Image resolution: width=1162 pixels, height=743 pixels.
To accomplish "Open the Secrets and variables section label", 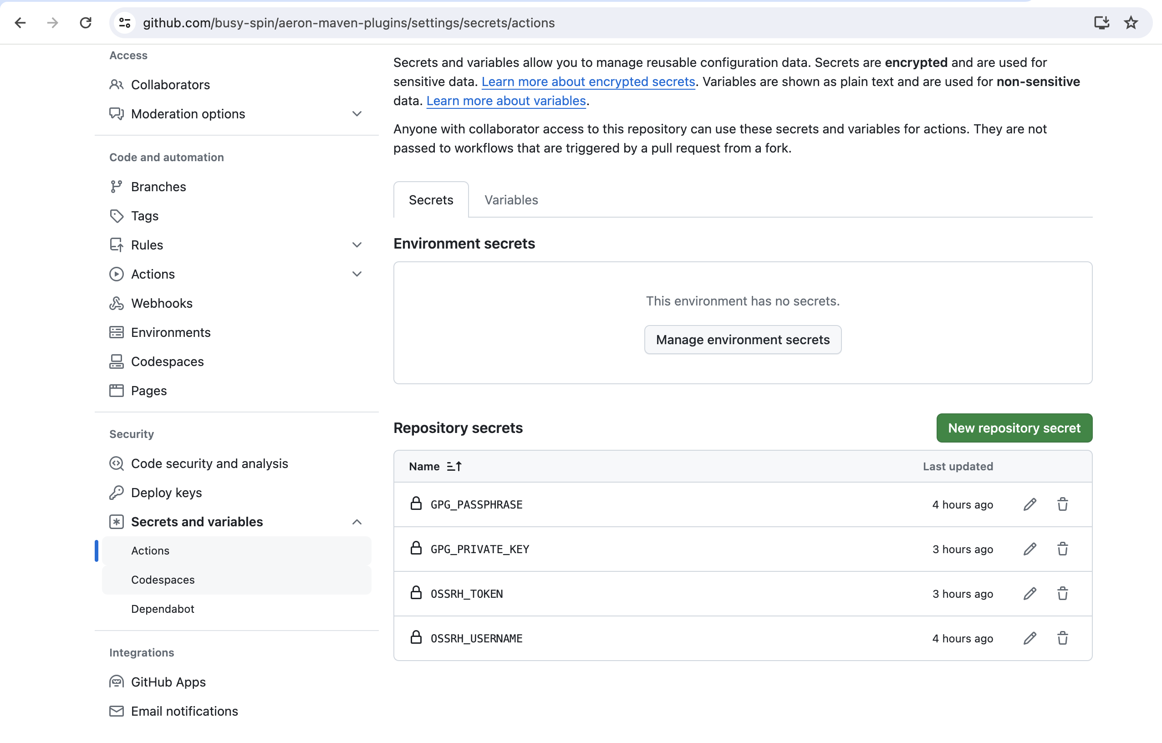I will 197,522.
